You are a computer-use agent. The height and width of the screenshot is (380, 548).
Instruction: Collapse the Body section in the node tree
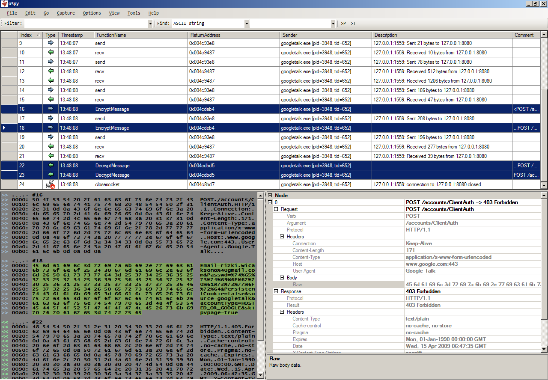click(282, 278)
